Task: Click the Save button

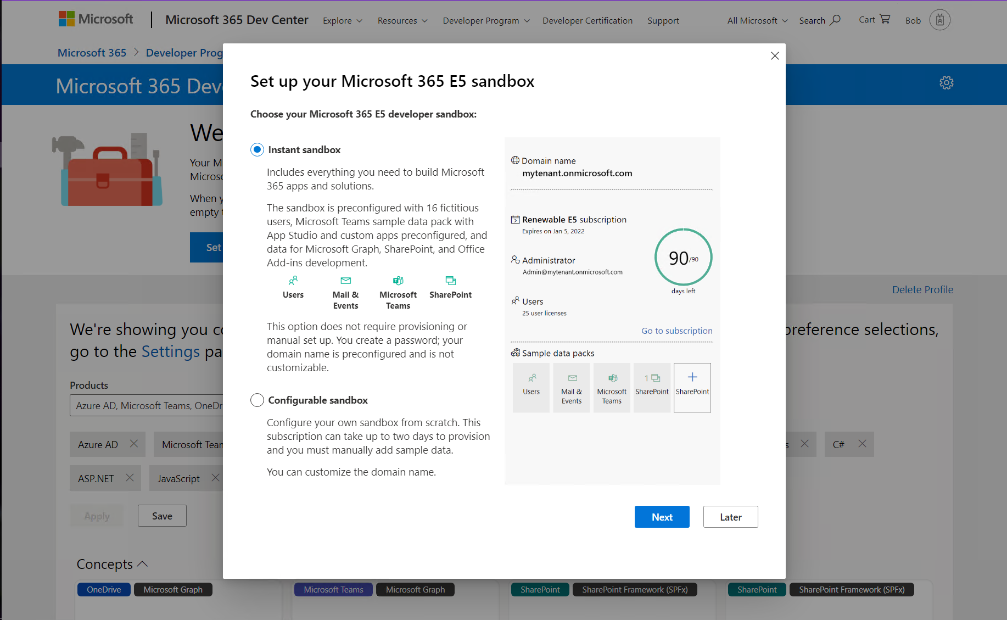Action: (162, 516)
